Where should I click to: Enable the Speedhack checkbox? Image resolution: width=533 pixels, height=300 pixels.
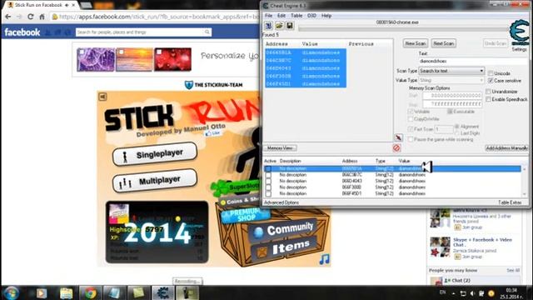pyautogui.click(x=489, y=99)
